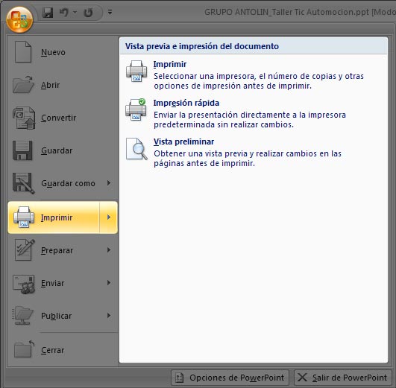Click the printer icon next to Imprimir description
The width and height of the screenshot is (396, 388).
(136, 71)
